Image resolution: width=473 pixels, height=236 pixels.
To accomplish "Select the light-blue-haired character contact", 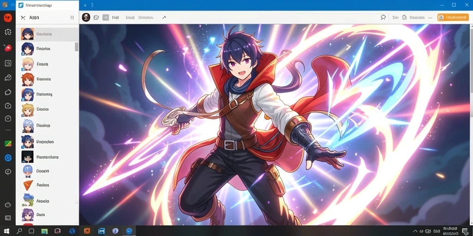I will pos(48,125).
